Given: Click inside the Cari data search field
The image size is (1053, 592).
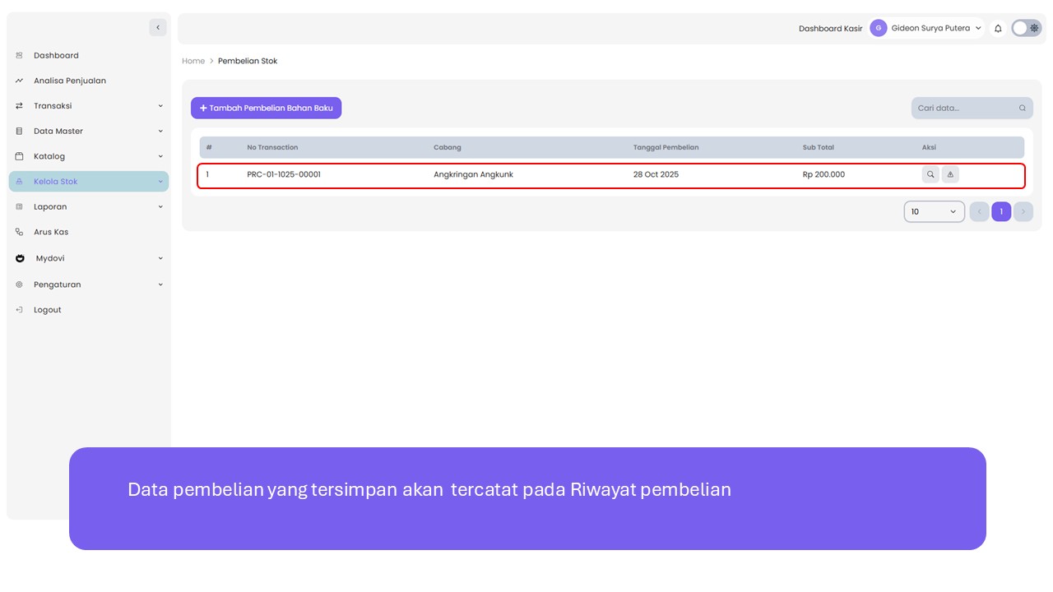Looking at the screenshot, I should click(964, 108).
